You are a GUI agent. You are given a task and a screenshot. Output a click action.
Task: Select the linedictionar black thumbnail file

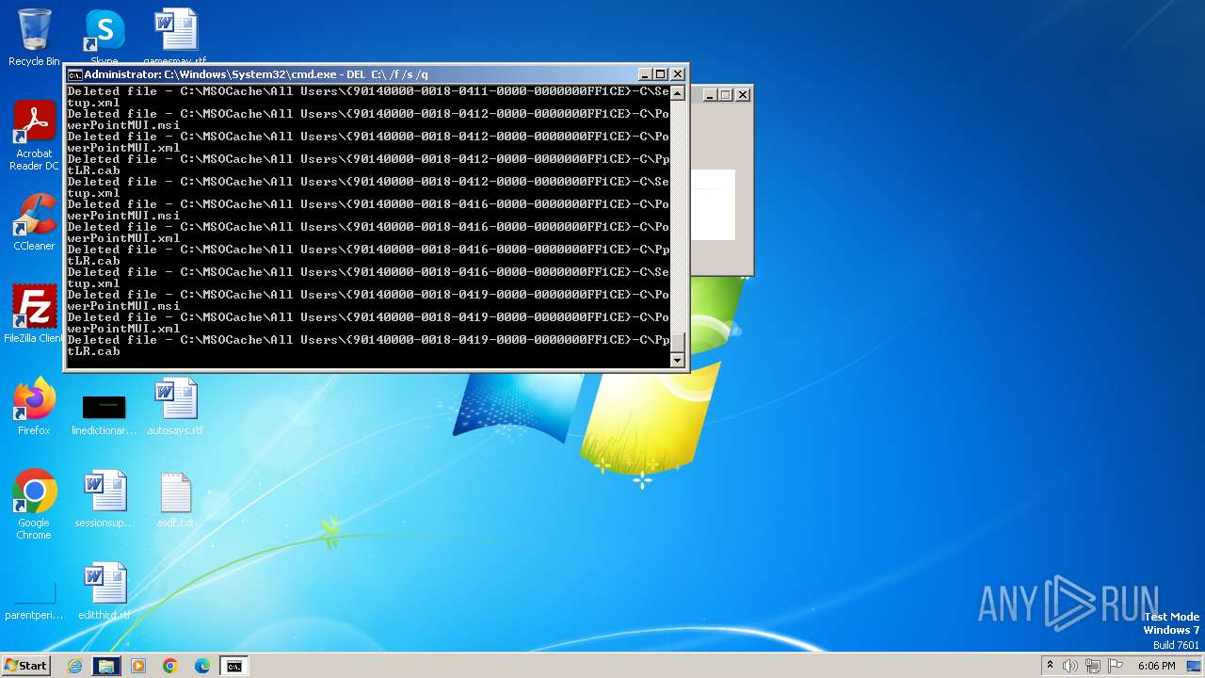tap(104, 414)
